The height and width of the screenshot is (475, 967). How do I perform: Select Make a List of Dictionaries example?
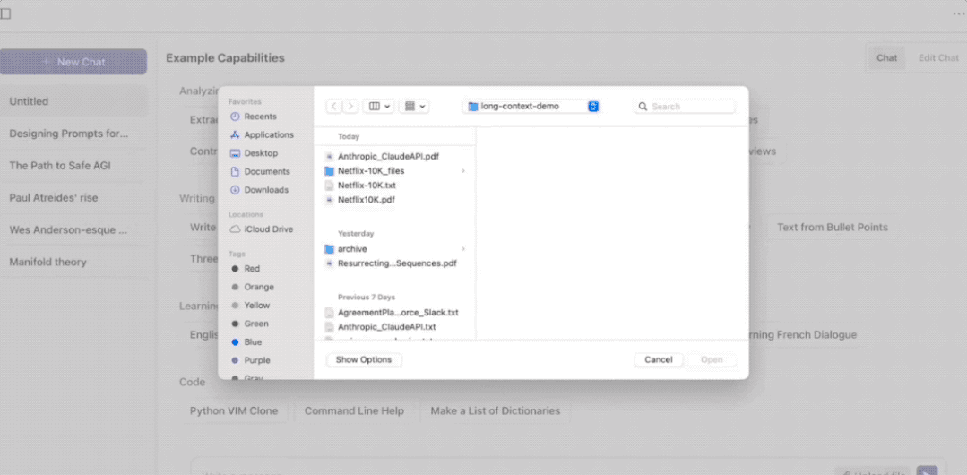(496, 410)
